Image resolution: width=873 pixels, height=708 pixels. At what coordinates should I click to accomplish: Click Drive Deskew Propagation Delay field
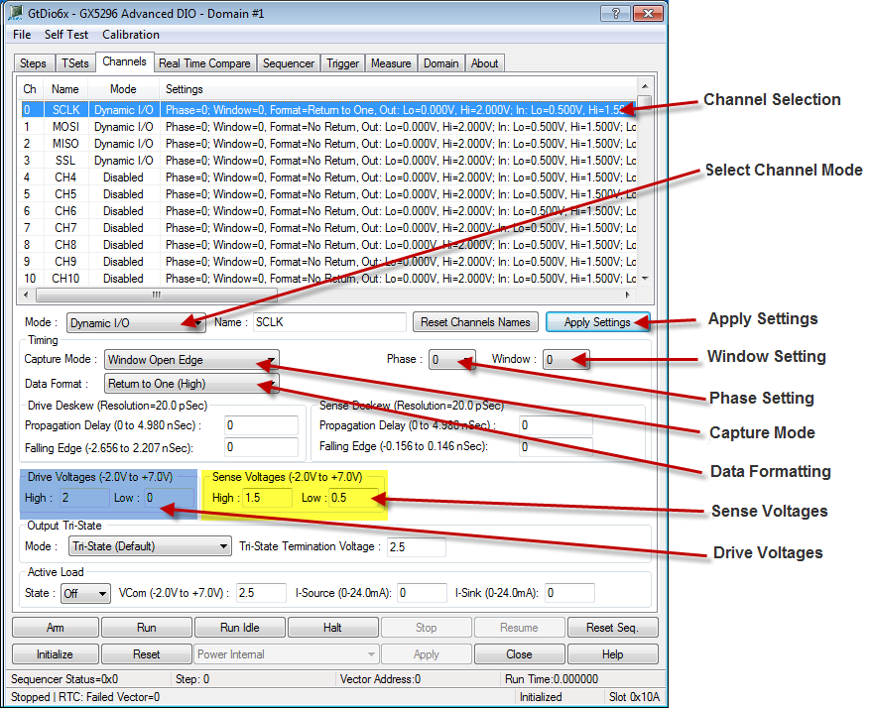coord(261,425)
